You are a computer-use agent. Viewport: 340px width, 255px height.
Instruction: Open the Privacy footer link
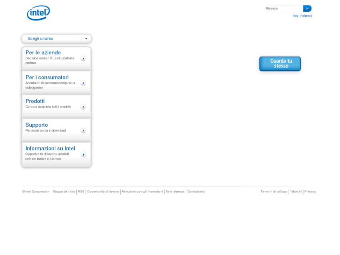click(310, 192)
